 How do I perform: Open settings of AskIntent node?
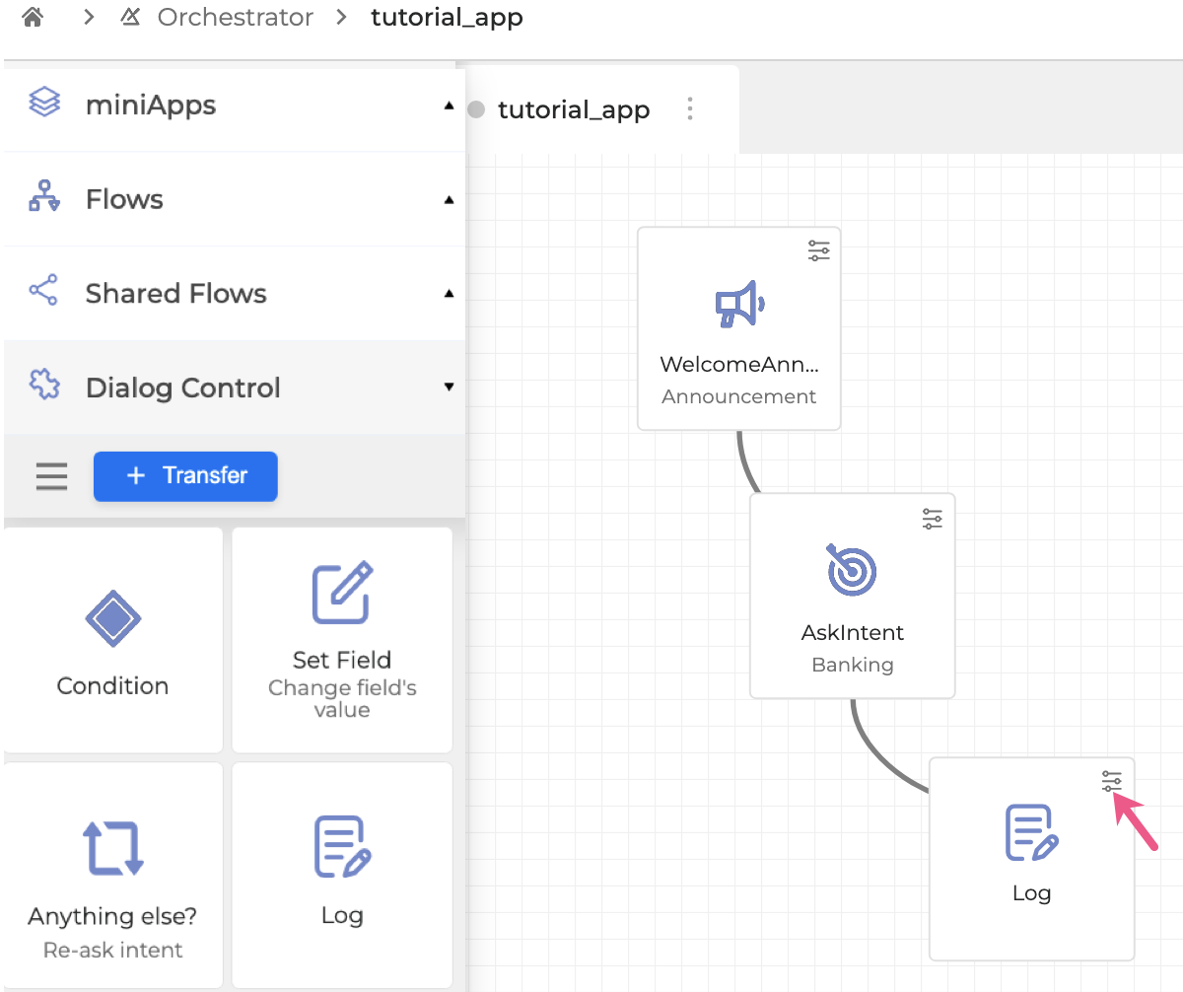click(x=933, y=518)
